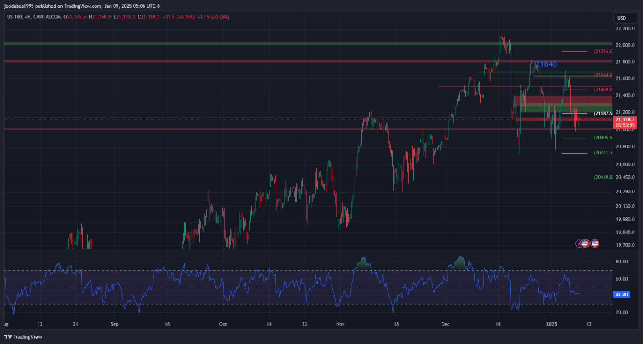643x344 pixels.
Task: Select the red (21926.0 level label
Action: click(x=603, y=51)
